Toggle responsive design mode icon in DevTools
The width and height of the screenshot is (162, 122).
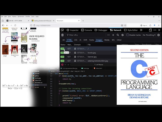pos(150,30)
